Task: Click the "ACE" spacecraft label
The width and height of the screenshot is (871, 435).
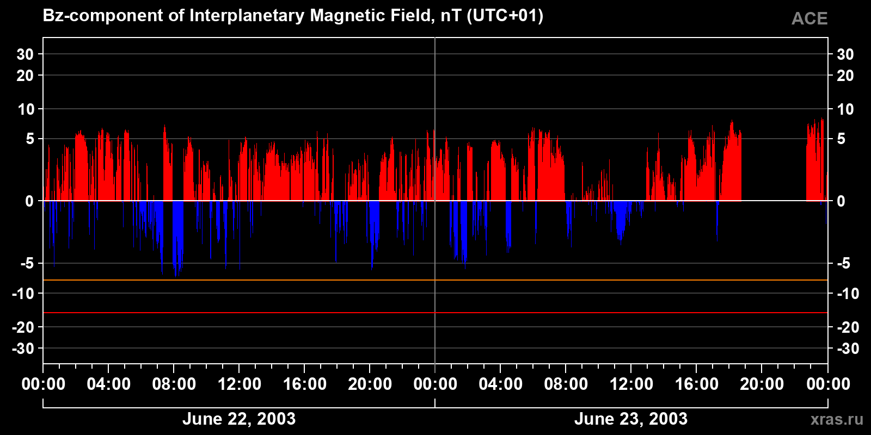Action: (809, 19)
